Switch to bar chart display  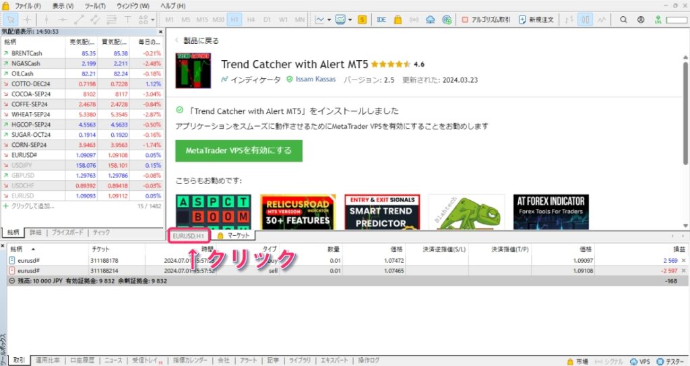[569, 20]
